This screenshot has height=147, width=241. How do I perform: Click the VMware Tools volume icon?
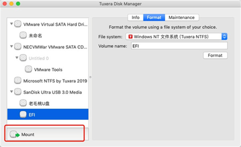[x=29, y=69]
